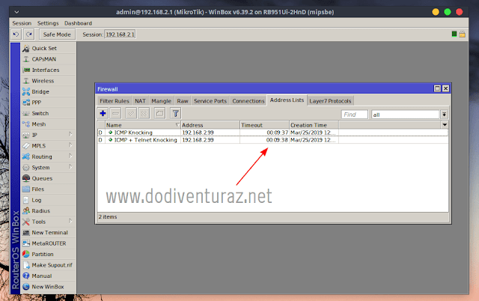The width and height of the screenshot is (479, 301).
Task: Switch to Layer7 Protocols tab
Action: [330, 101]
